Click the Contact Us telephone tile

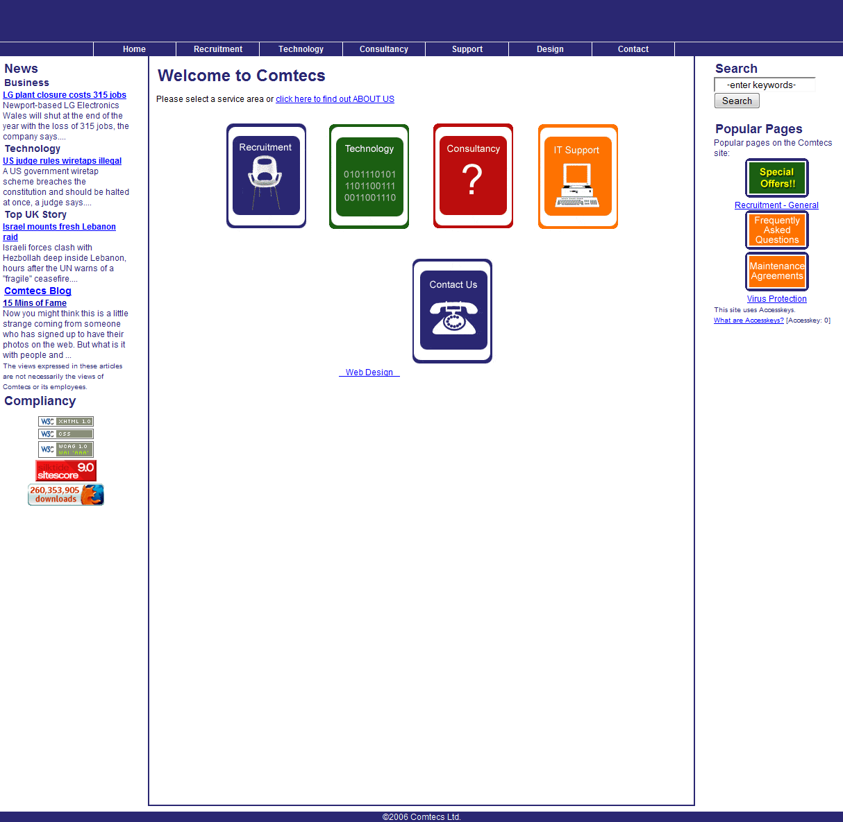[452, 311]
